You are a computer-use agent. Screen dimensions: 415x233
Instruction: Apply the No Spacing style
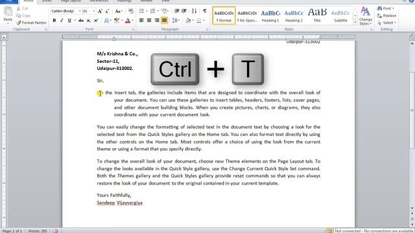coord(247,16)
